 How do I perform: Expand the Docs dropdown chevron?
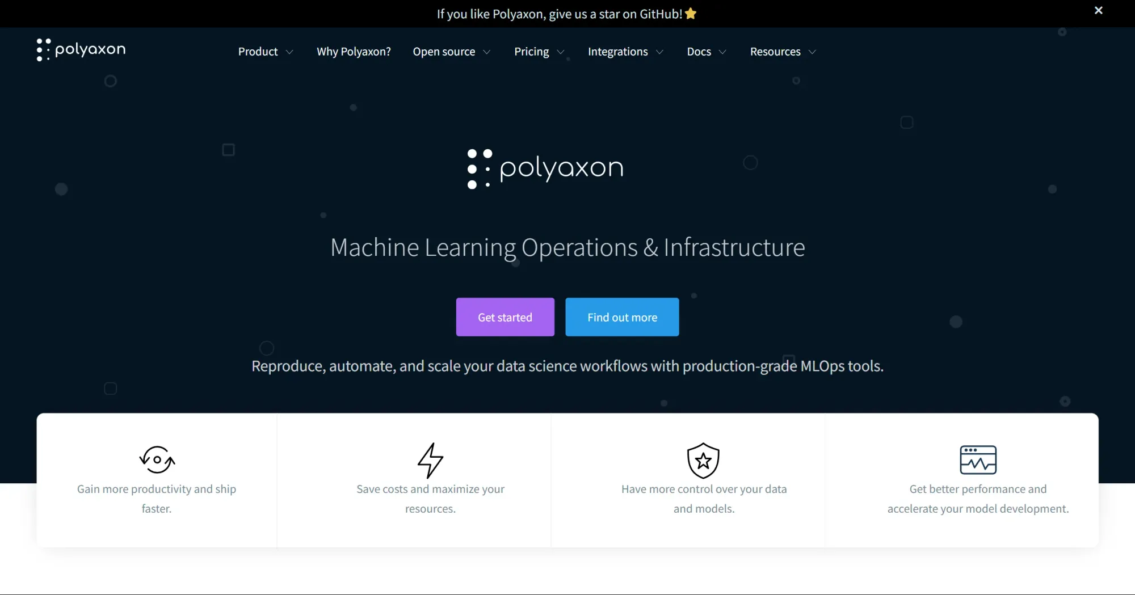(x=722, y=52)
